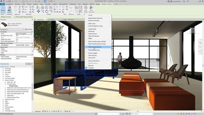Check Moves With Nearby Elements in options bar

[15, 17]
